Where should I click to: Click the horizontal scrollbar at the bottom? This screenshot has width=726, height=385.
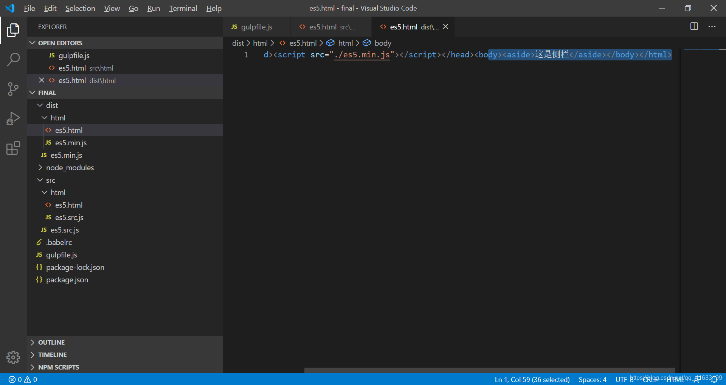(488, 370)
